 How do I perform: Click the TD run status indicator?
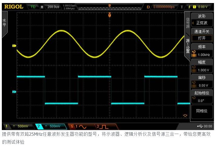[x=33, y=6]
